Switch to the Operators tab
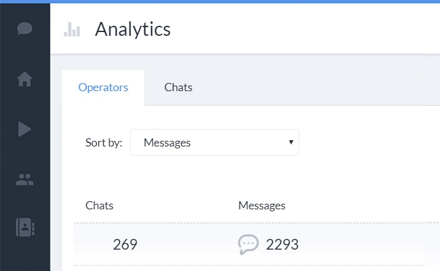The width and height of the screenshot is (440, 271). pyautogui.click(x=103, y=87)
